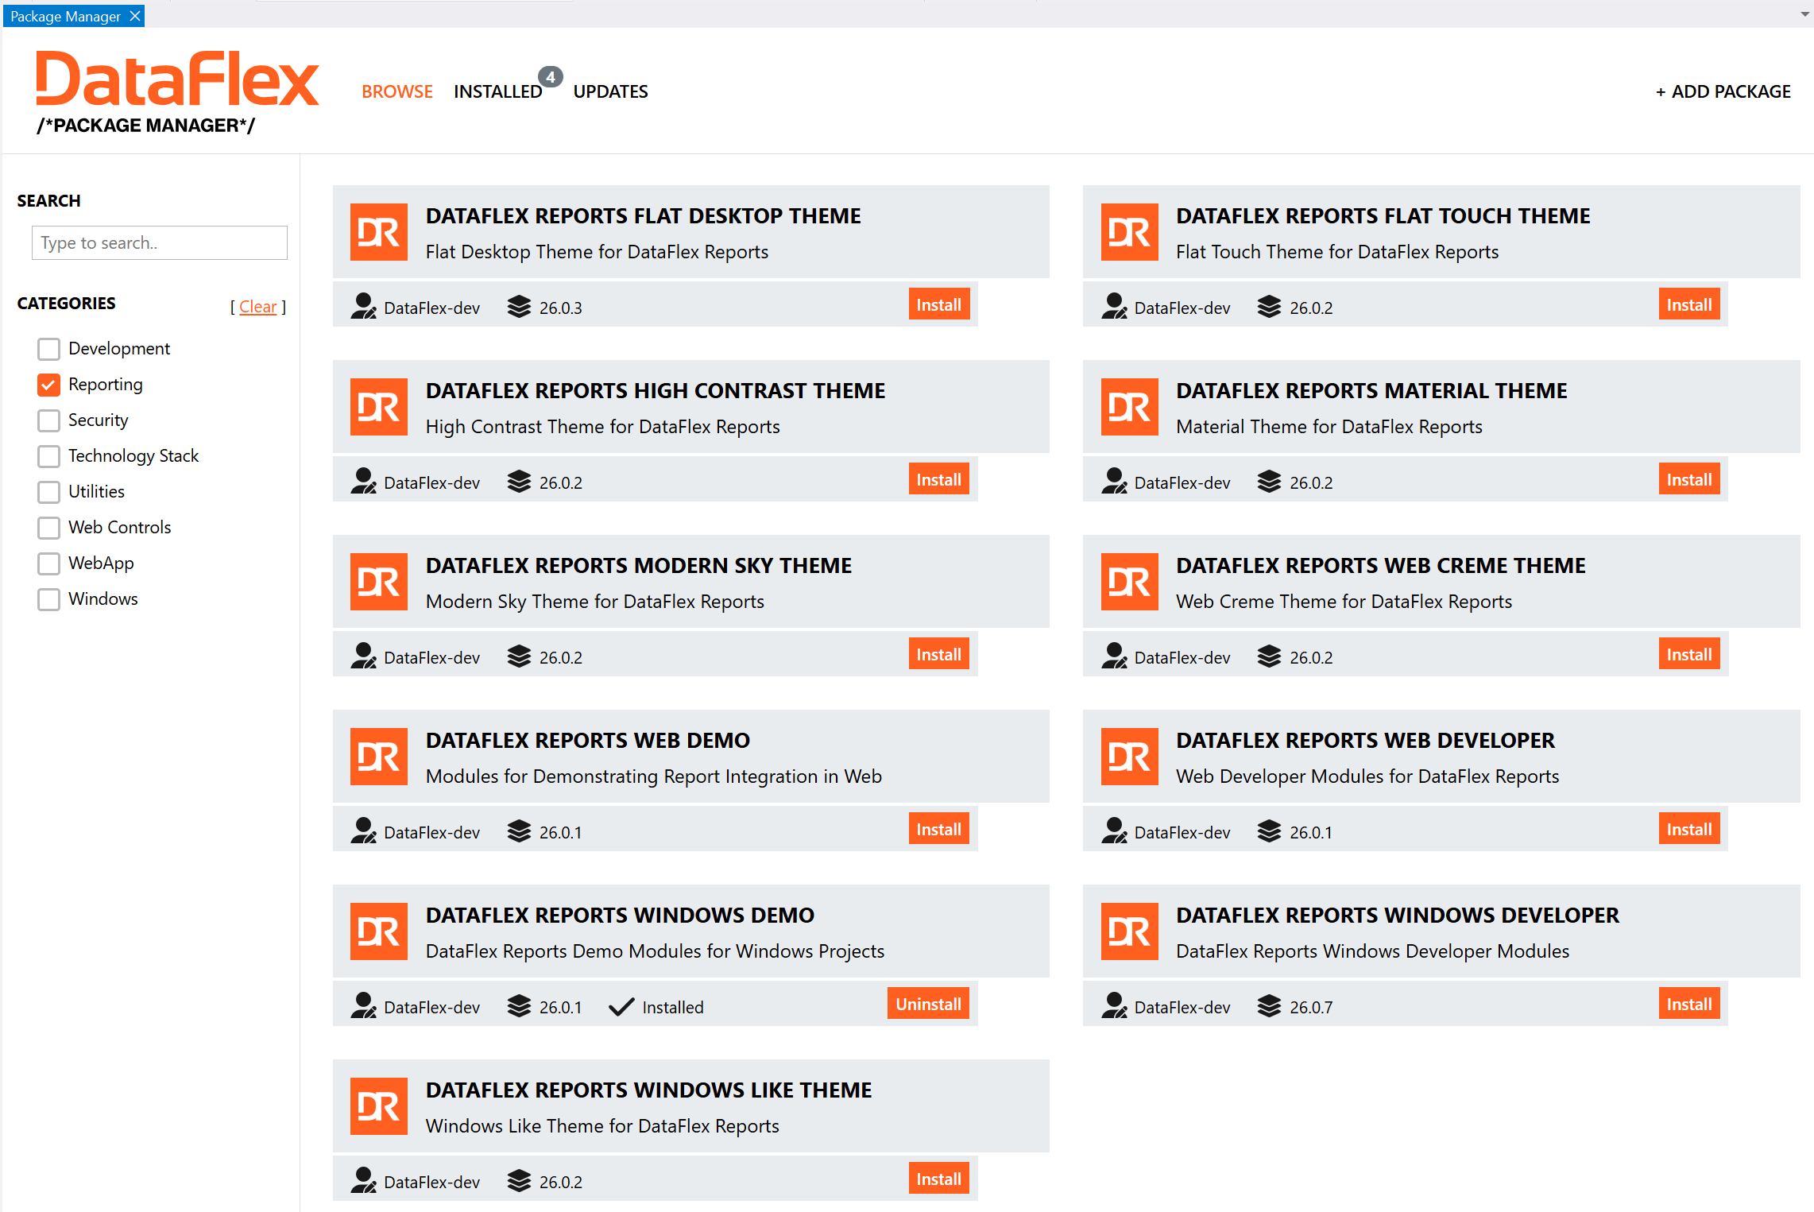The height and width of the screenshot is (1212, 1814).
Task: Install the Material Theme package
Action: 1688,479
